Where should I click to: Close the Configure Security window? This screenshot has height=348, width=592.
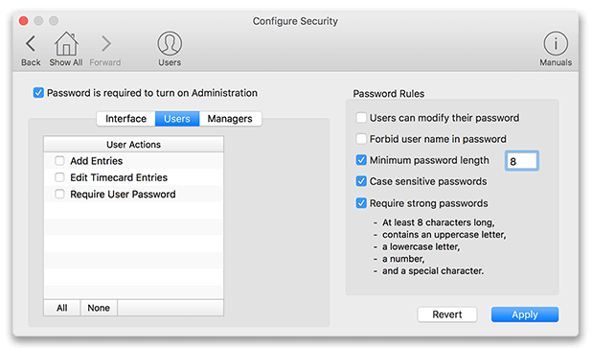click(x=23, y=20)
